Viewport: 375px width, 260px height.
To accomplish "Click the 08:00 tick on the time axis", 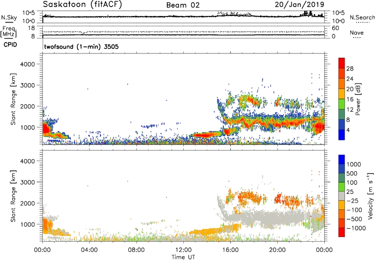I will [136, 250].
